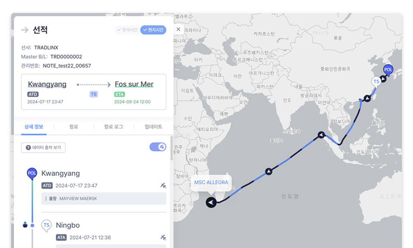
Task: Select the MSC ALLEGRA vessel marker
Action: pyautogui.click(x=211, y=203)
